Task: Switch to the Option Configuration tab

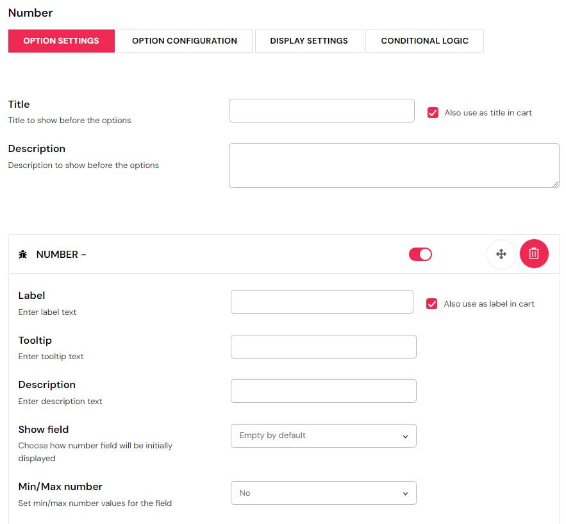Action: (185, 41)
